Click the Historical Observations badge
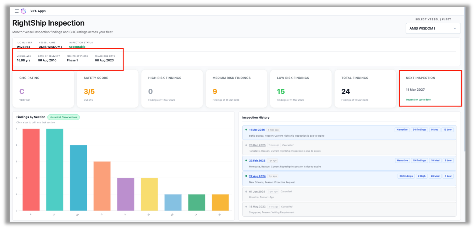This screenshot has width=475, height=230. [x=63, y=117]
